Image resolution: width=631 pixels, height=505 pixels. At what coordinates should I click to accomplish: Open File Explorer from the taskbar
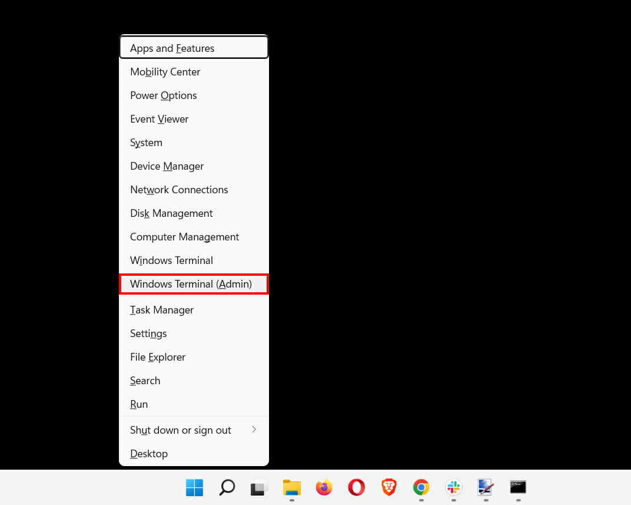pyautogui.click(x=291, y=488)
